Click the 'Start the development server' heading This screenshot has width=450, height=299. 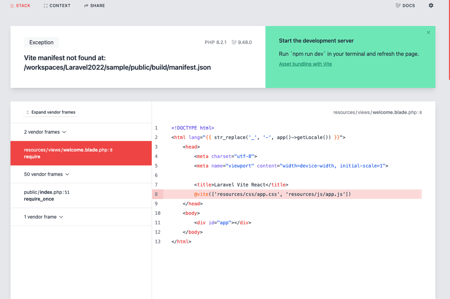click(x=316, y=41)
